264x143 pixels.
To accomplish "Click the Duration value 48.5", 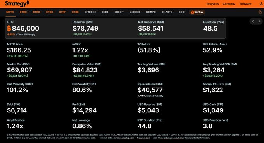I will (x=210, y=28).
